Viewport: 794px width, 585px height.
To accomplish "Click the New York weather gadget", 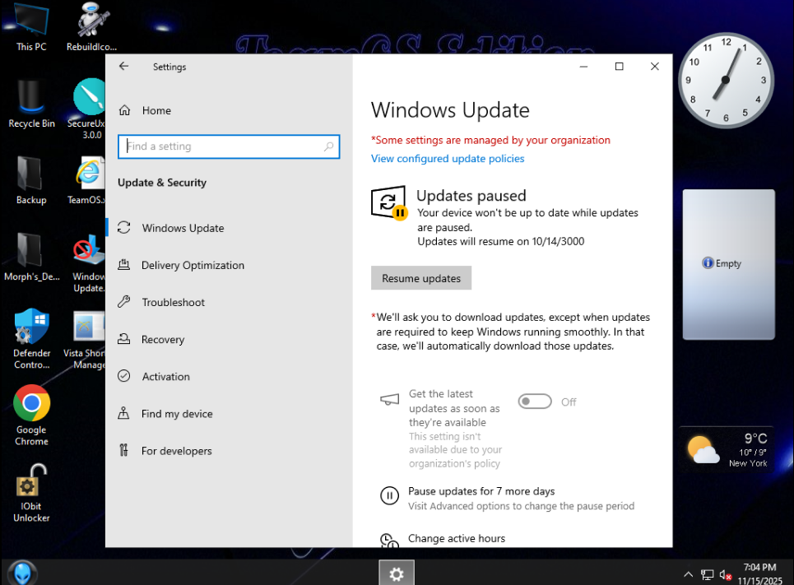I will click(x=727, y=450).
